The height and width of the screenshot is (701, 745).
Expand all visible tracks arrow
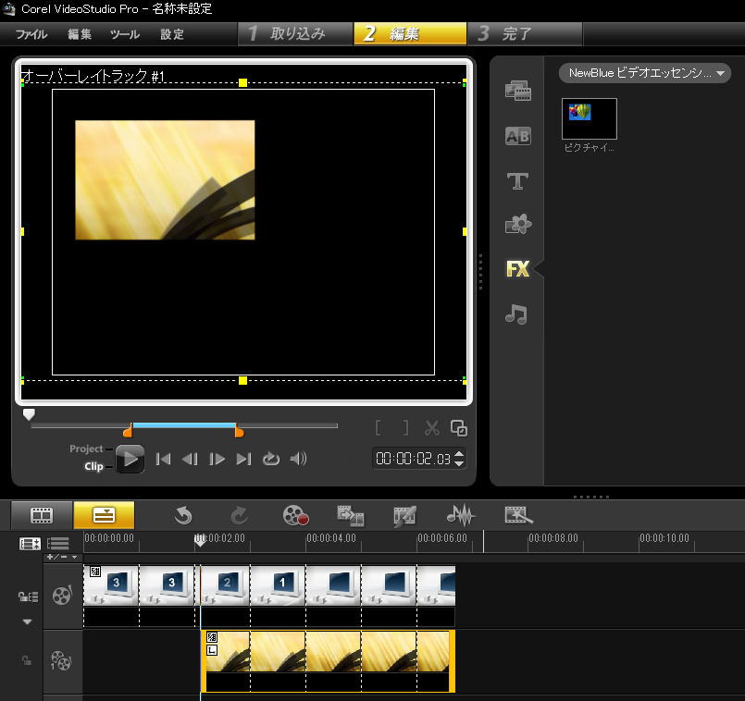coord(27,621)
